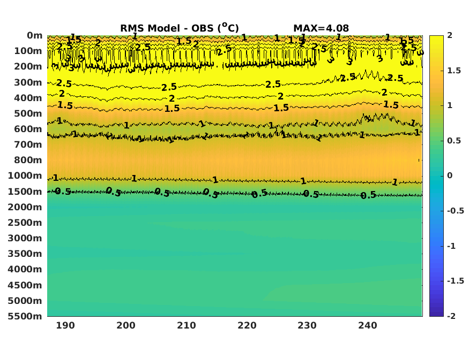Select the "5000m" depth axis label

(x=25, y=300)
